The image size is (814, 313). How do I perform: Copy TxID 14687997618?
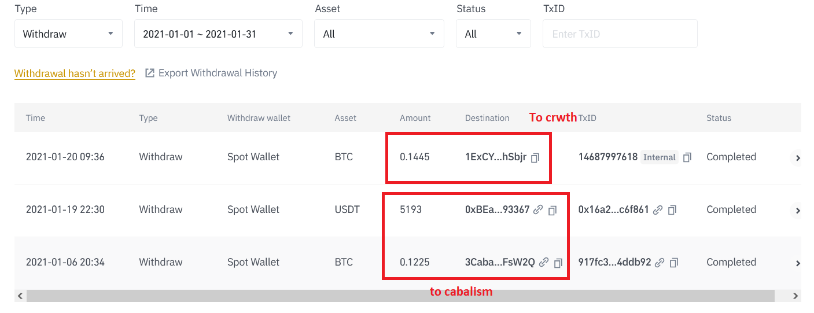[687, 157]
